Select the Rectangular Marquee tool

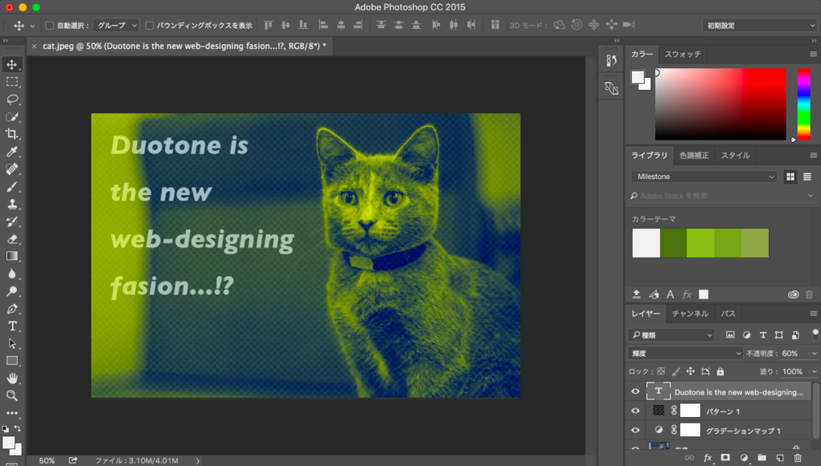tap(12, 82)
